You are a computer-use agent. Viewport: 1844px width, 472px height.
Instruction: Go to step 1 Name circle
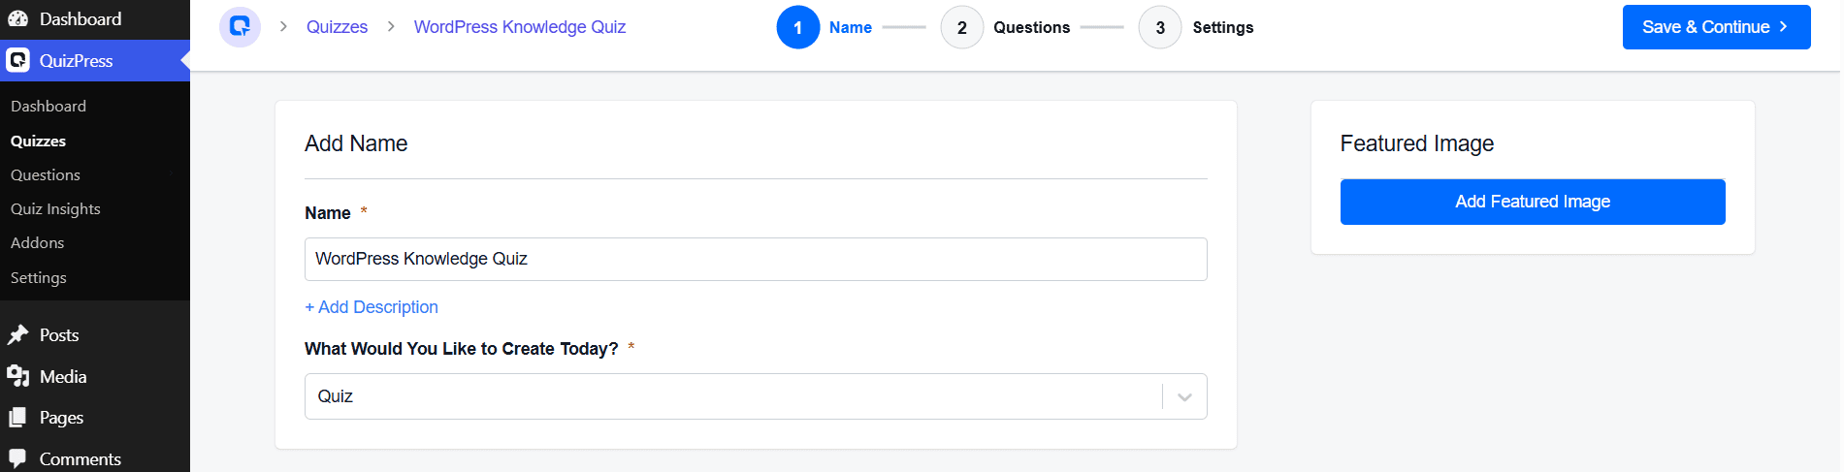coord(797,27)
